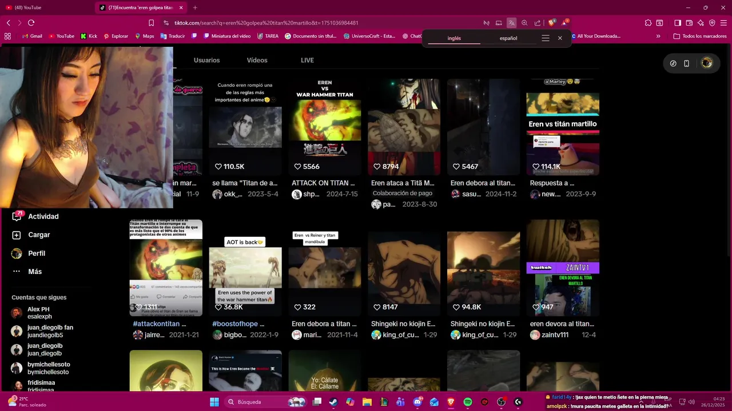Open the TAREA bookmark
732x411 pixels.
(268, 36)
